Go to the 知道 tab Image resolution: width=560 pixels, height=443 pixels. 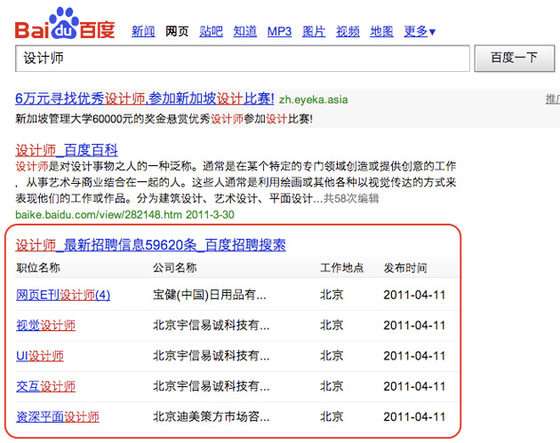click(245, 31)
